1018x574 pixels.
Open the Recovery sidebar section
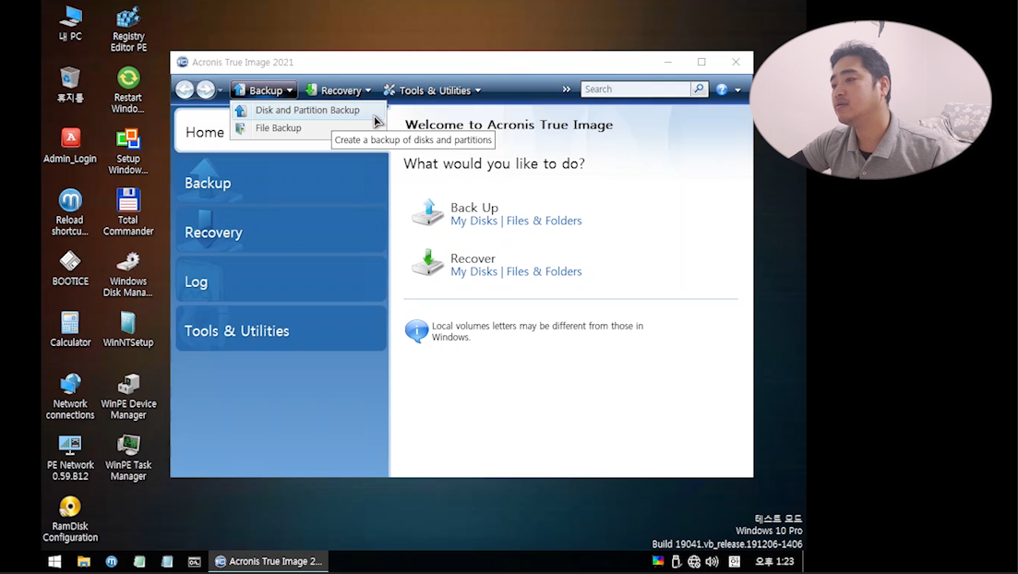coord(281,232)
